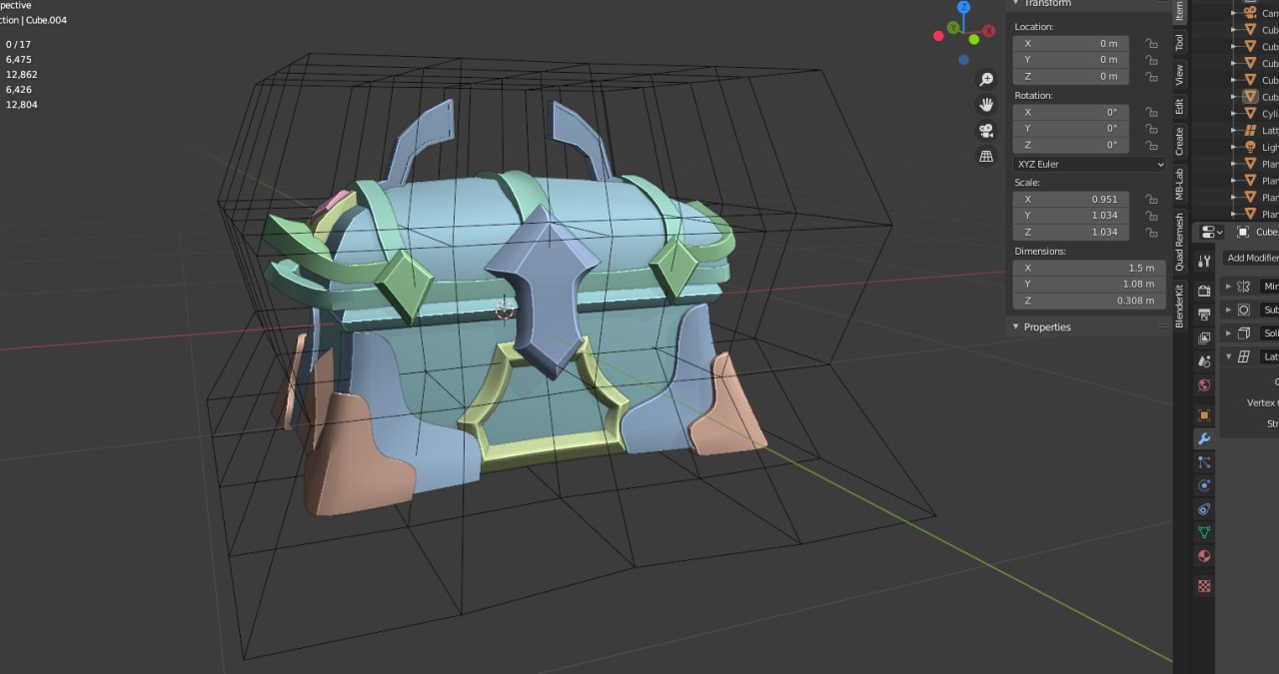This screenshot has height=674, width=1279.
Task: Toggle lock on Location Z
Action: tap(1151, 76)
